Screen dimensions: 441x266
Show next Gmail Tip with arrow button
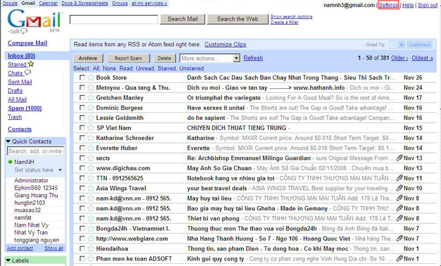(x=401, y=44)
